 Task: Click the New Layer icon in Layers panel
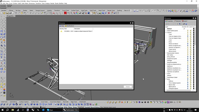point(166,24)
